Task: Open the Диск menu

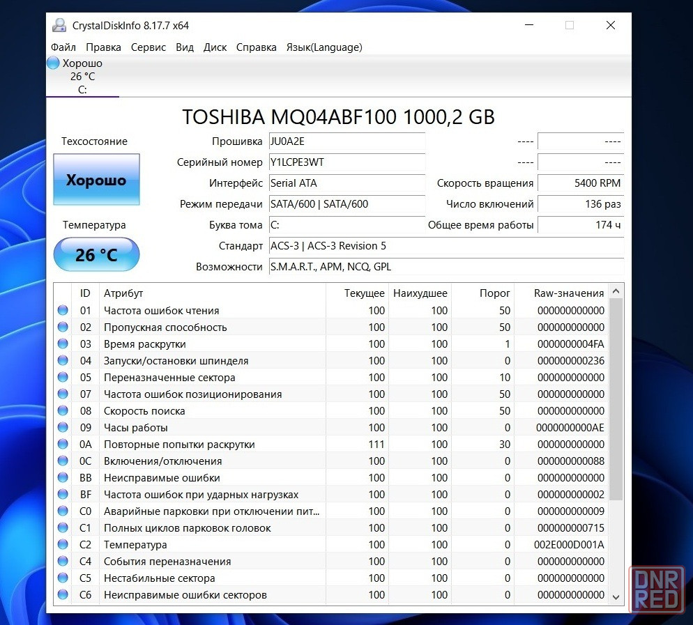Action: click(x=215, y=47)
